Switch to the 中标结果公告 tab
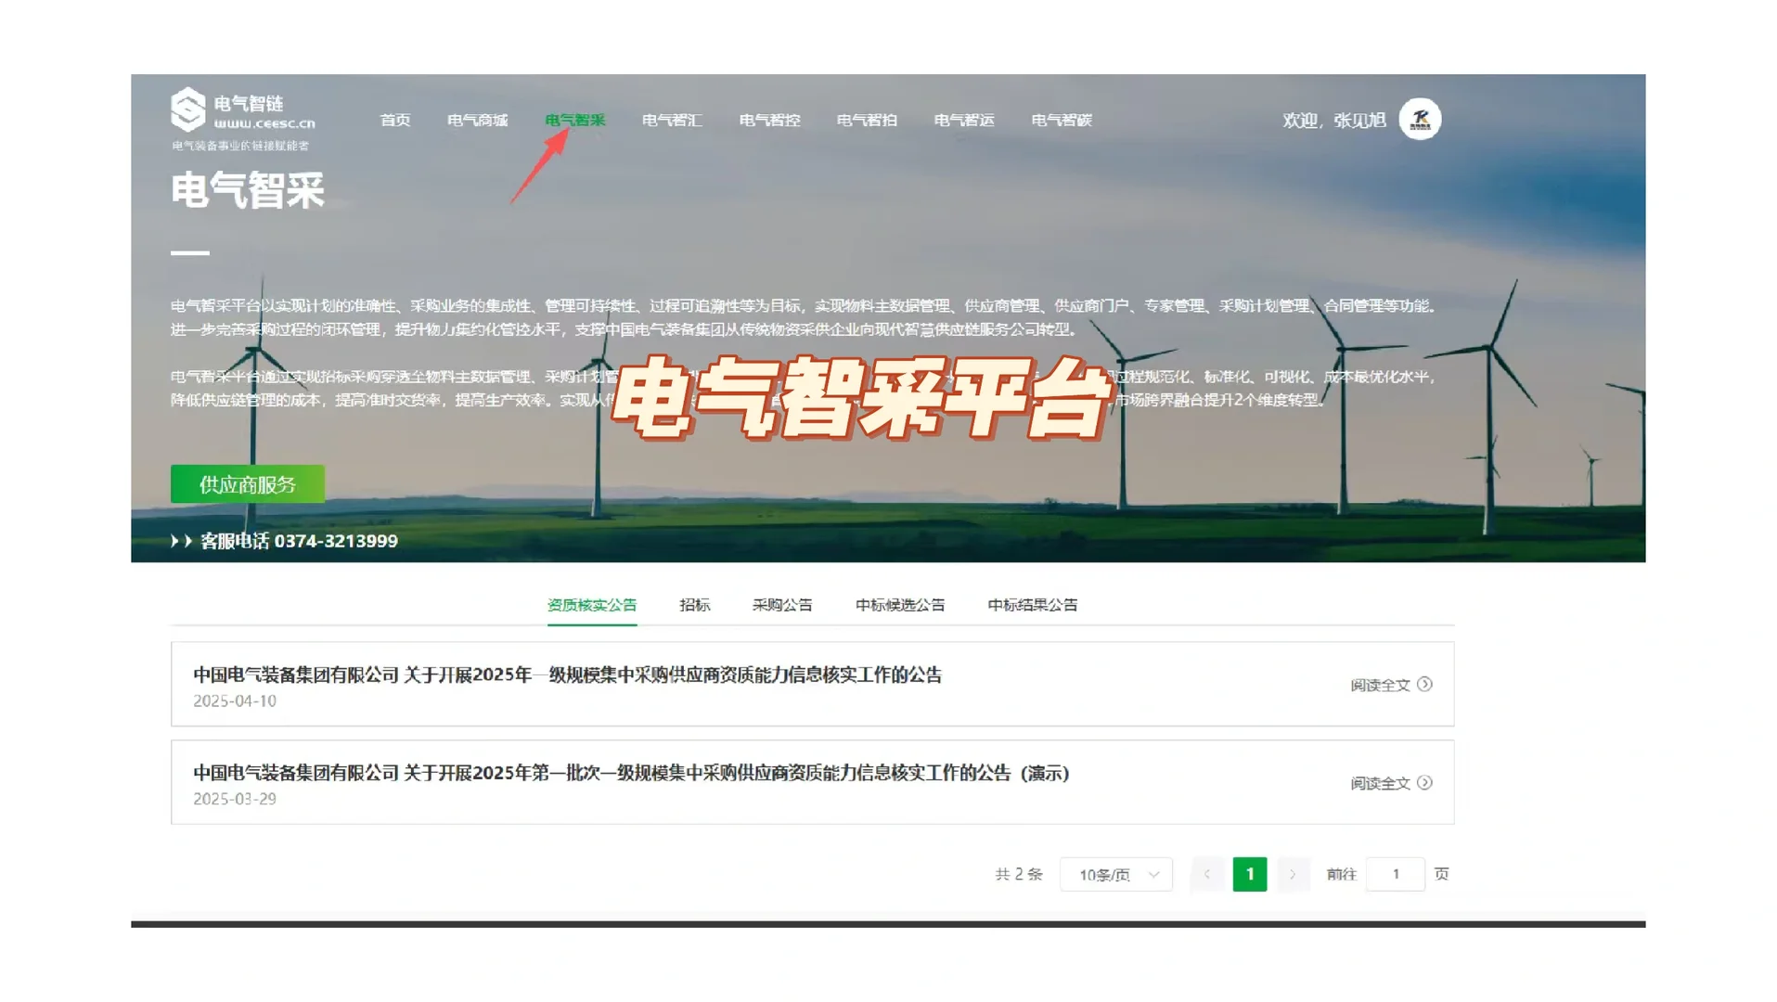Screen dimensions: 1777x1002 click(x=1032, y=604)
